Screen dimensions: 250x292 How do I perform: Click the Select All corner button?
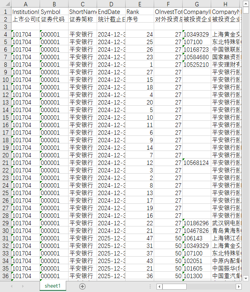[6, 4]
